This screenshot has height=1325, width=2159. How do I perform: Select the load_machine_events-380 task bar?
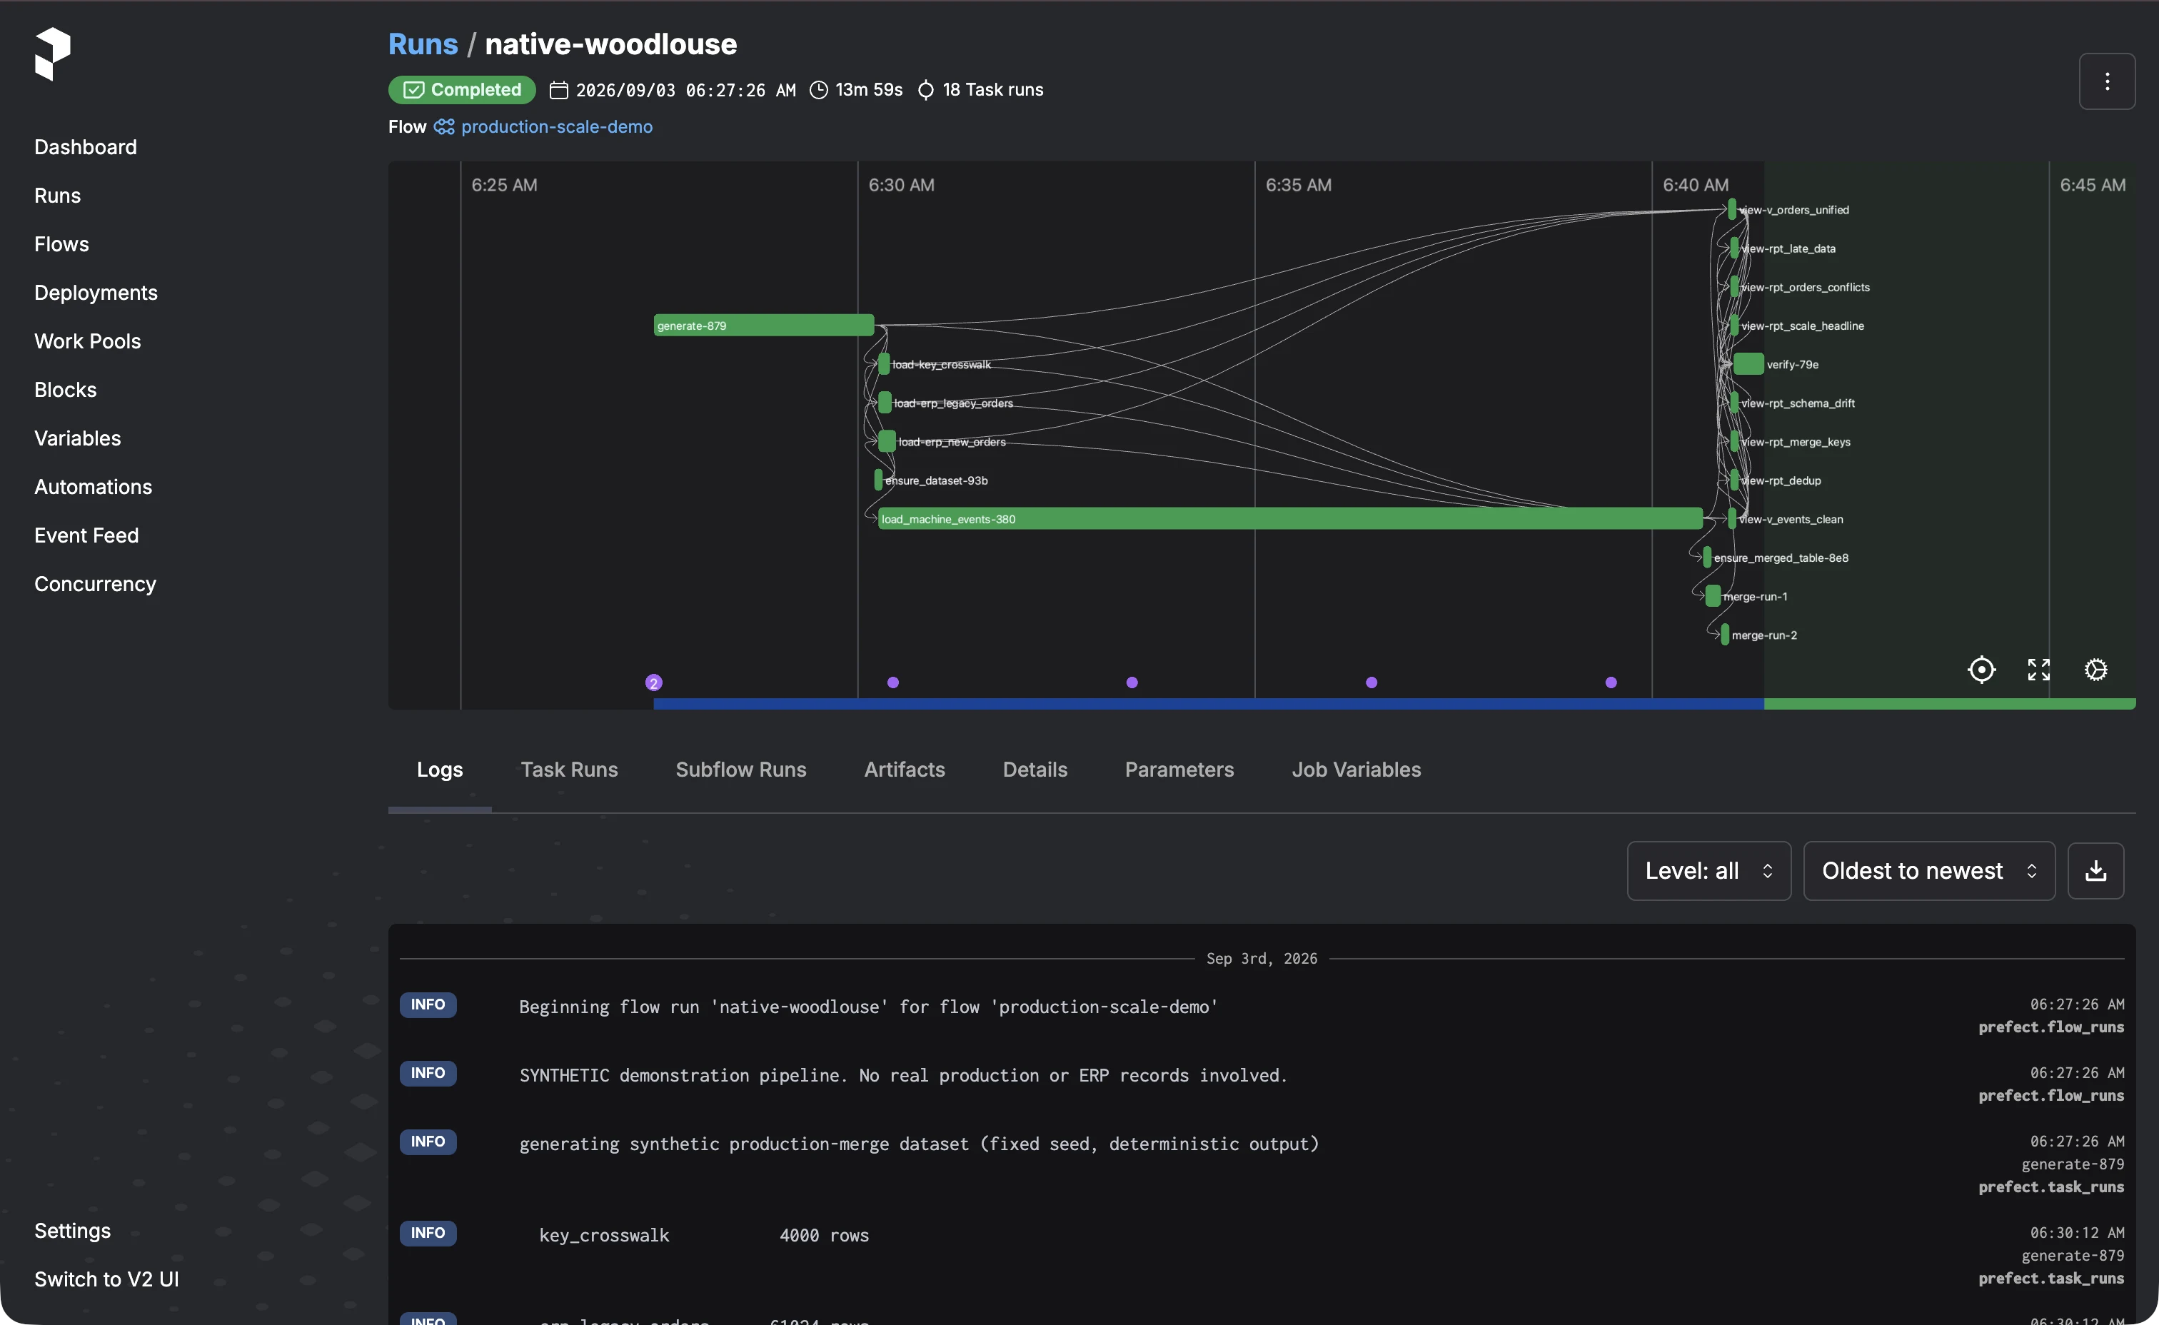click(1290, 520)
